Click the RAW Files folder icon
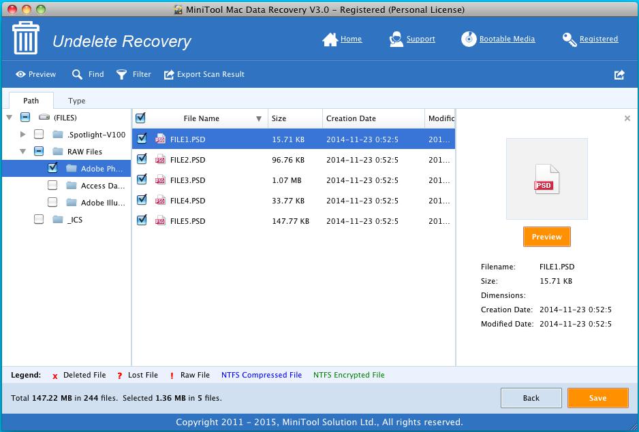Image resolution: width=639 pixels, height=432 pixels. click(x=58, y=152)
